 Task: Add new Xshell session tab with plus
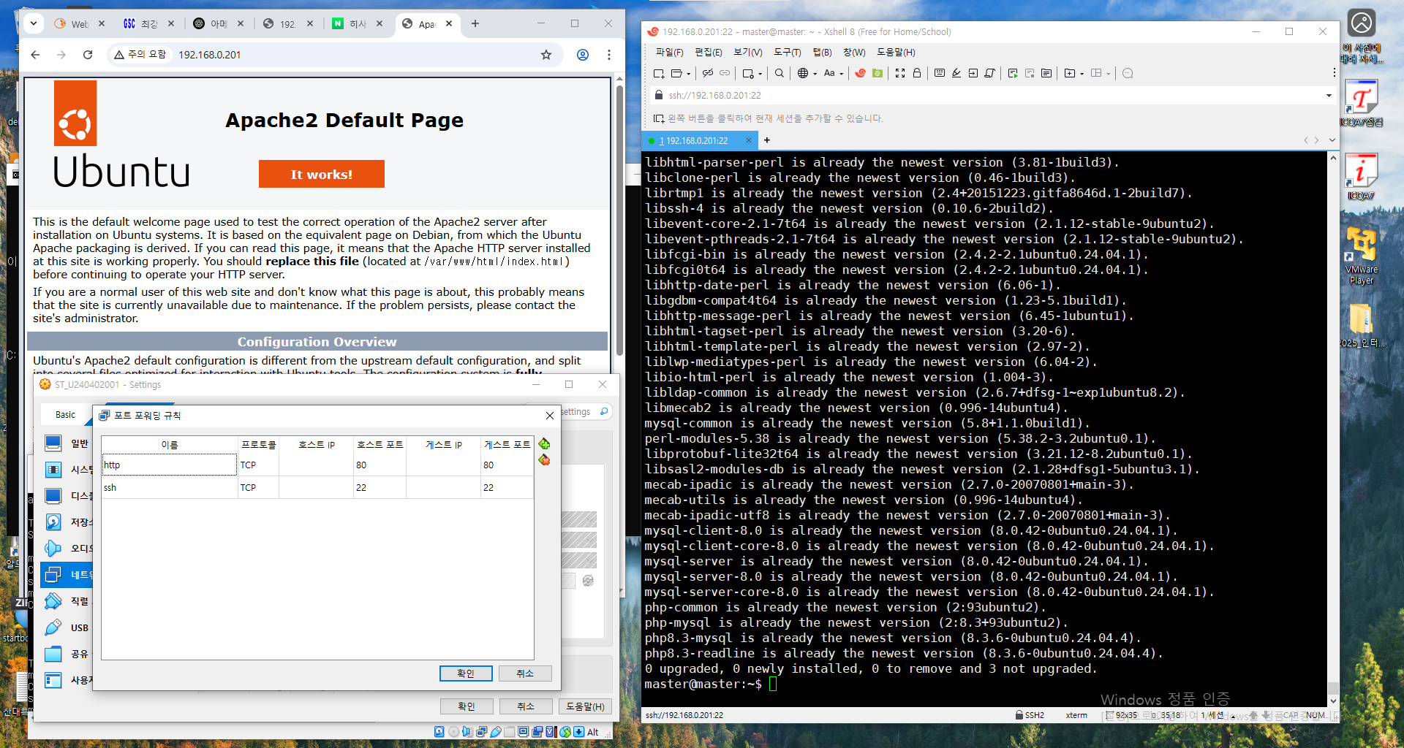[766, 140]
